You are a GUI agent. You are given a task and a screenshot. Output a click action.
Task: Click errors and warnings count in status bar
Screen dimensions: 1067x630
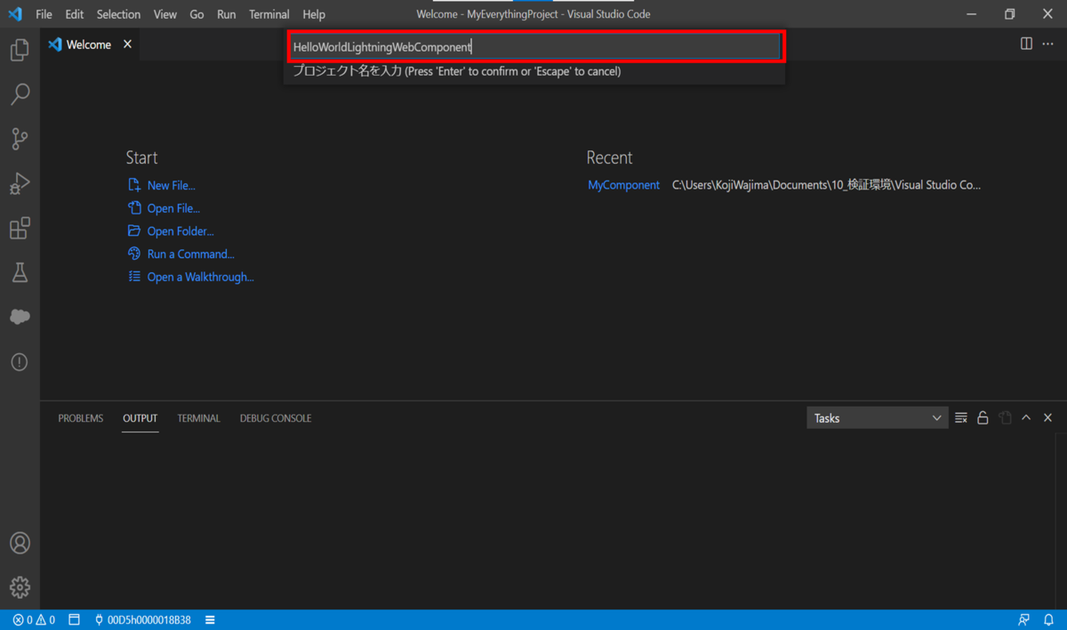[x=34, y=620]
